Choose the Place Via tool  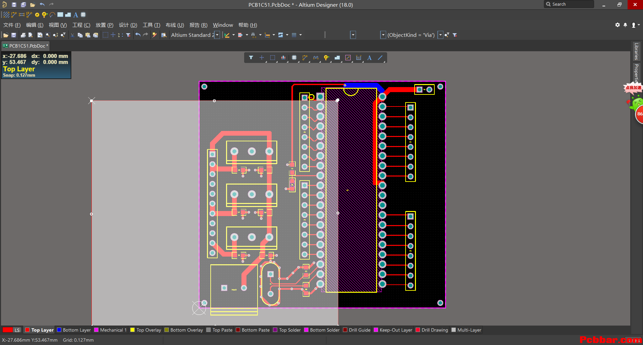coord(326,58)
